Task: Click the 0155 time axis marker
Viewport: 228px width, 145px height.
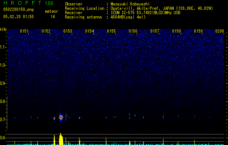Action: coord(111,31)
